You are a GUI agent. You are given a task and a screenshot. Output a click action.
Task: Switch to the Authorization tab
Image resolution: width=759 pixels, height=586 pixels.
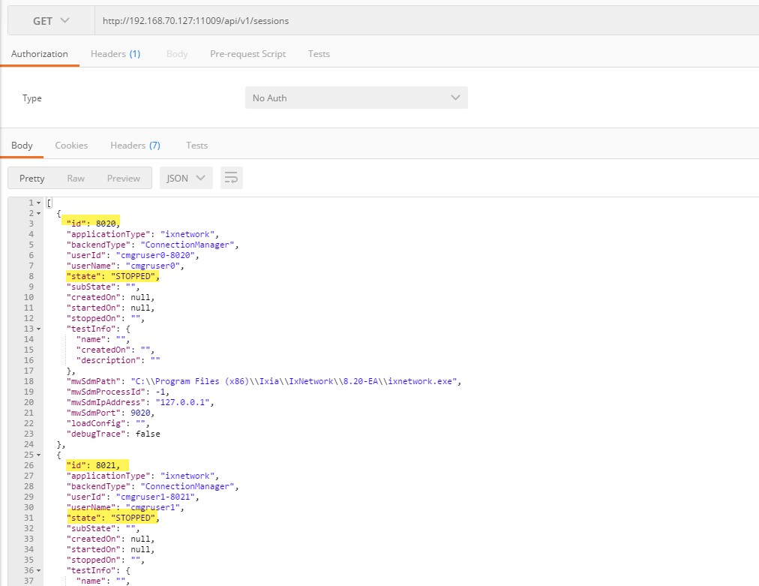pos(39,54)
